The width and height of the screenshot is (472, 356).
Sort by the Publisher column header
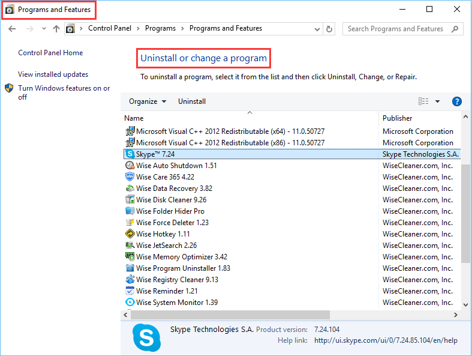tap(420, 118)
